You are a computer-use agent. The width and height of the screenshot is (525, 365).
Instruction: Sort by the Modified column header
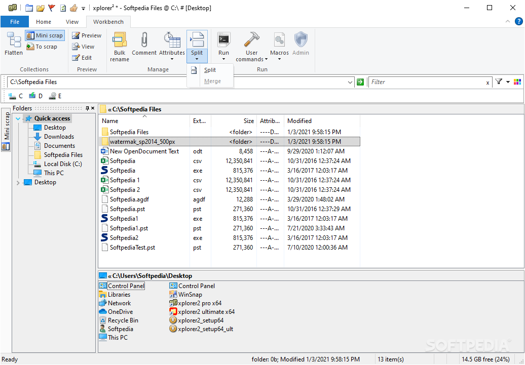pyautogui.click(x=322, y=121)
